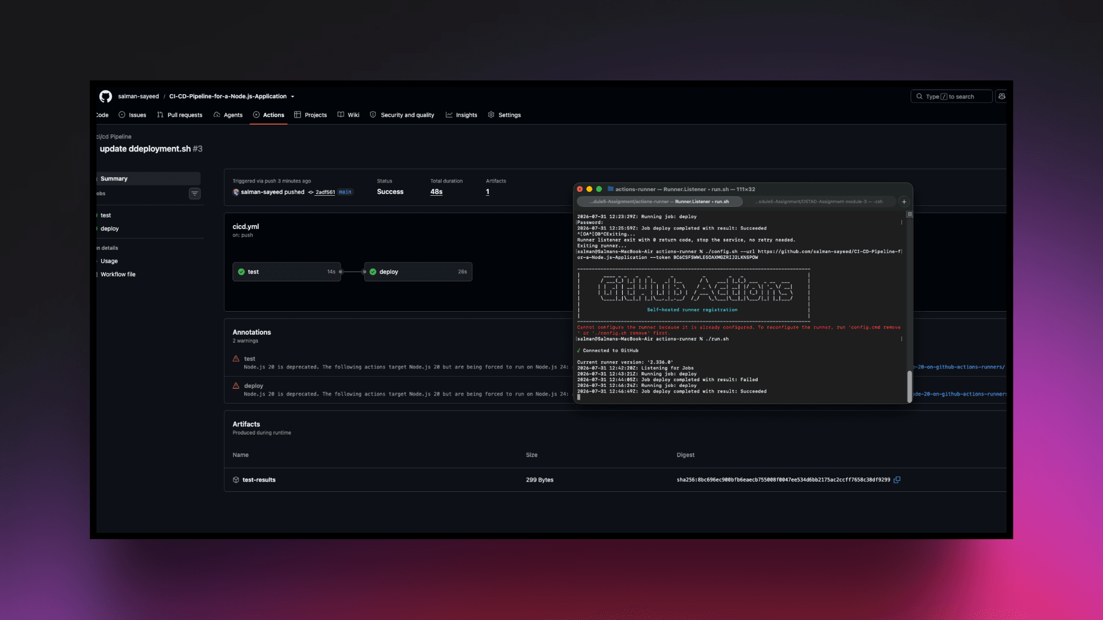Select the Runner.Listener run.sh terminal tab
This screenshot has width=1103, height=620.
(x=659, y=201)
